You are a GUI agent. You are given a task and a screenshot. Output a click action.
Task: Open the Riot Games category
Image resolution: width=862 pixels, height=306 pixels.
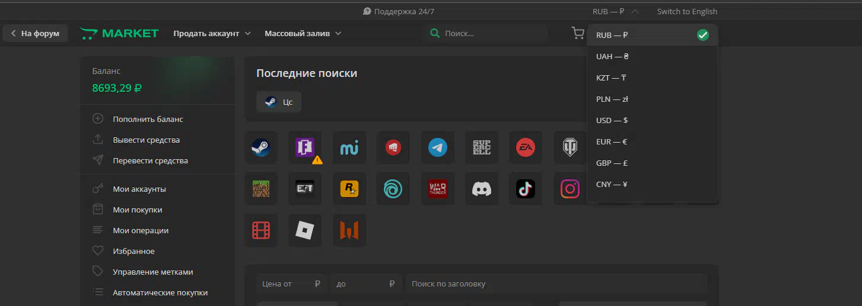pyautogui.click(x=393, y=147)
